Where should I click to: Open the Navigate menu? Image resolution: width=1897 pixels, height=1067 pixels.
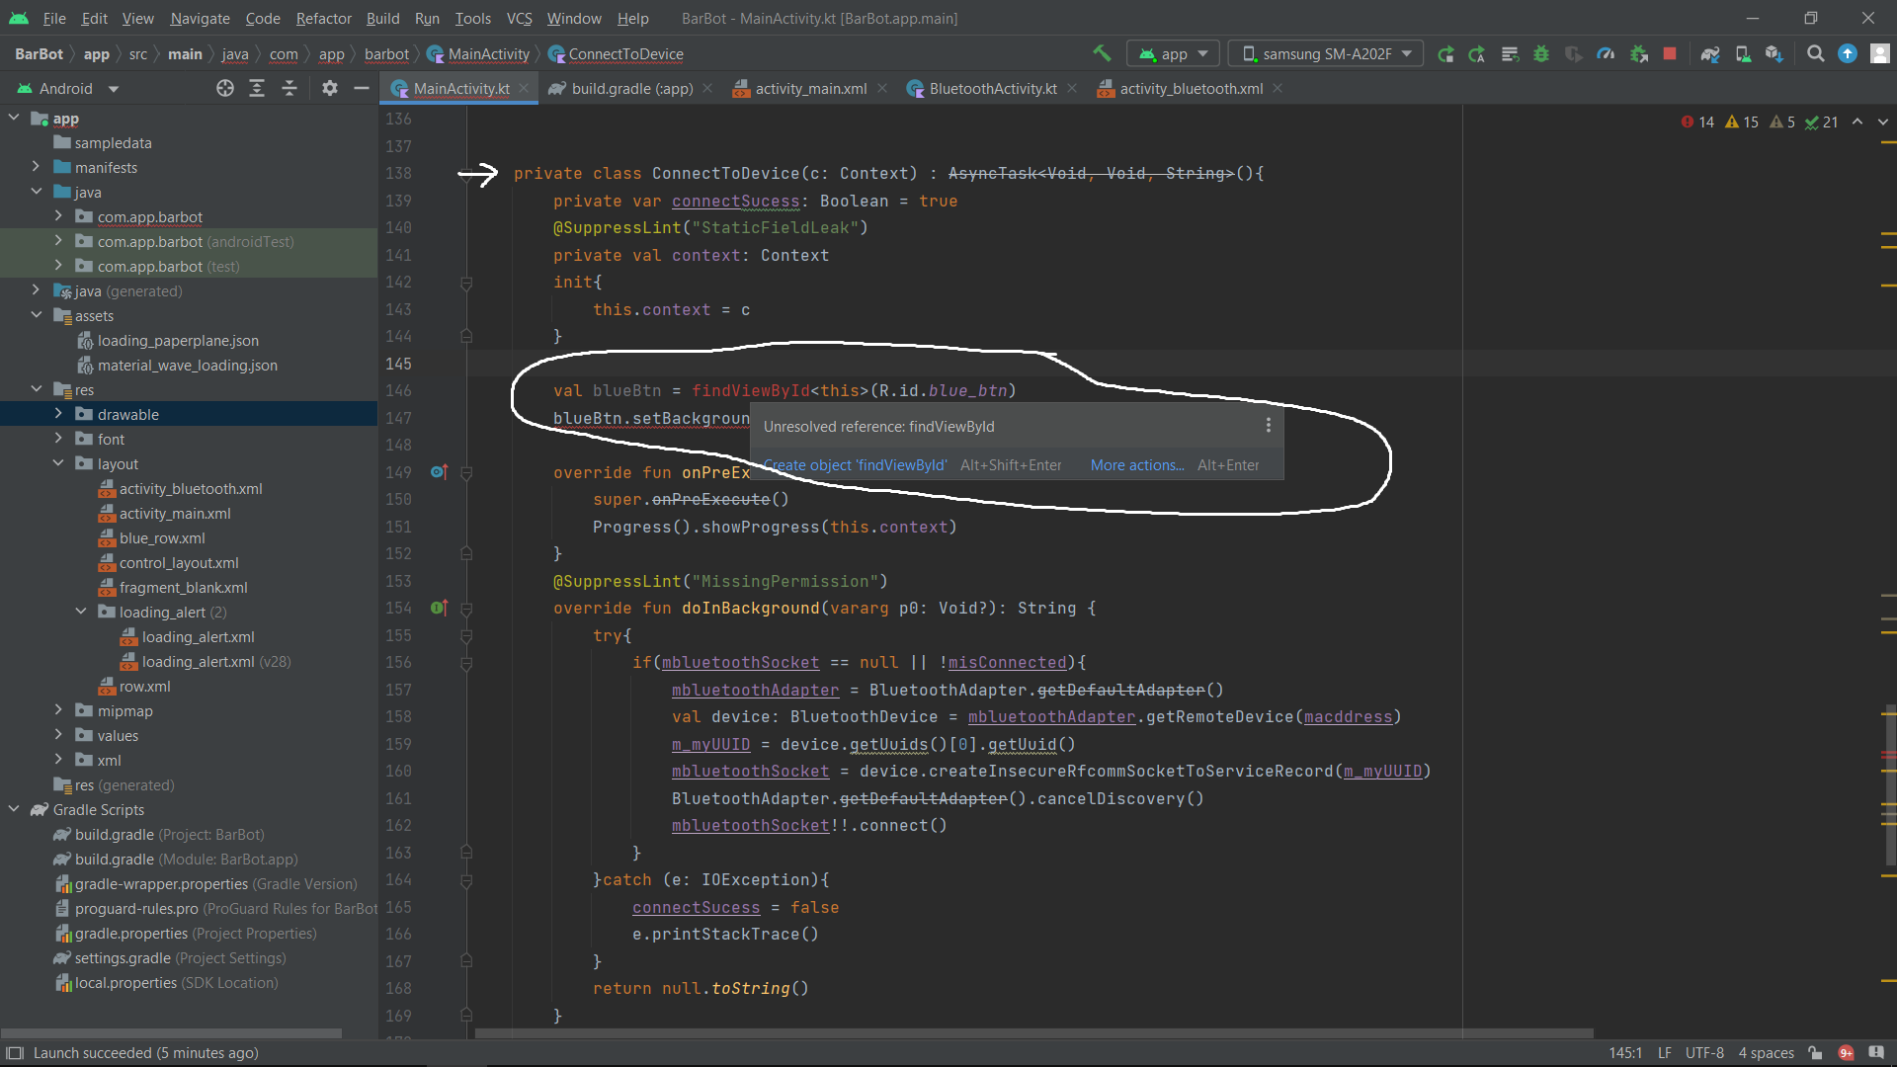pos(200,18)
